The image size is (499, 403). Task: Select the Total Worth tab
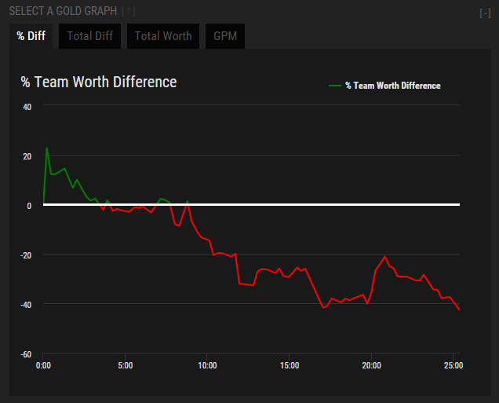pyautogui.click(x=163, y=36)
